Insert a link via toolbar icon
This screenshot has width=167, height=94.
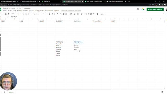coord(86,14)
